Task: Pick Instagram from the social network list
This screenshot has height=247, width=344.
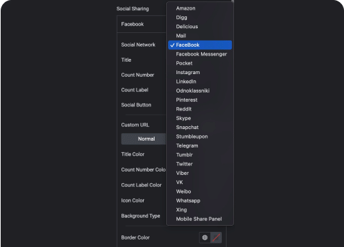Action: click(x=200, y=73)
